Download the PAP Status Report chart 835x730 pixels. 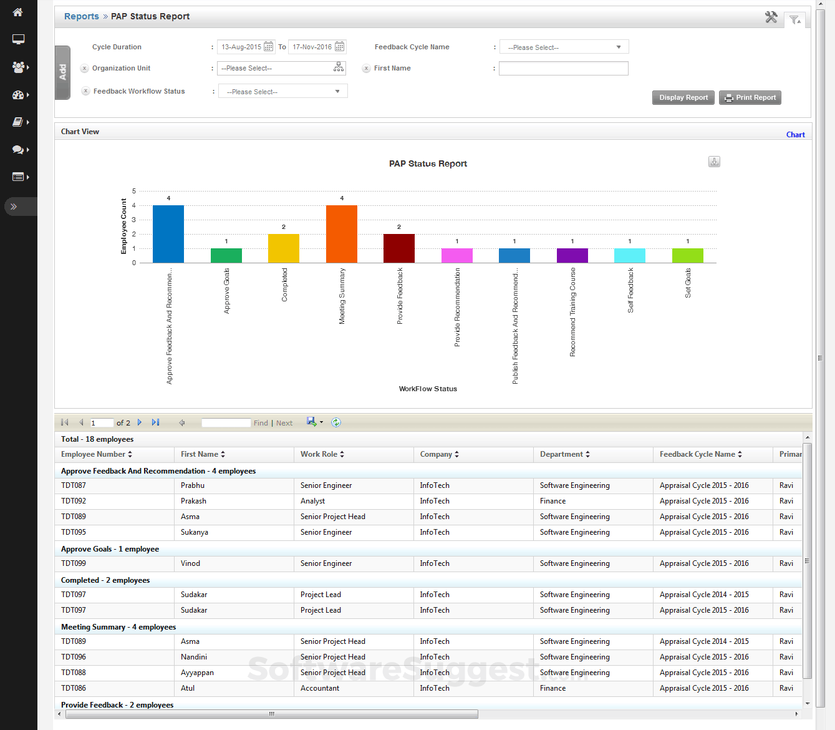pyautogui.click(x=714, y=162)
